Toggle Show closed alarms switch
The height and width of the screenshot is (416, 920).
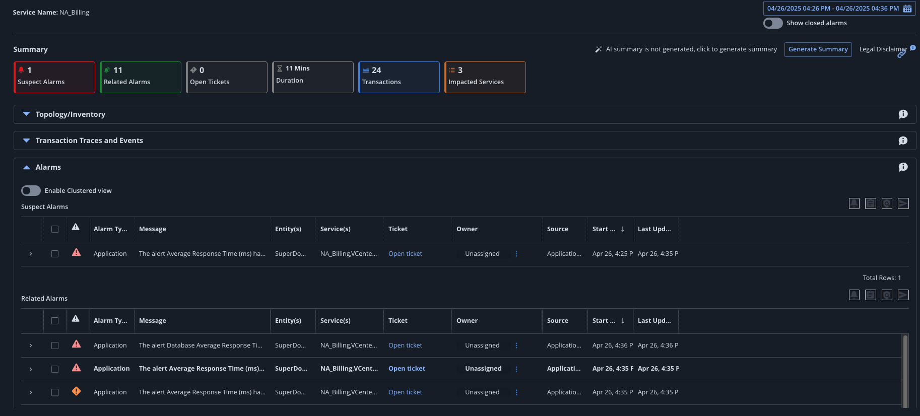(773, 23)
